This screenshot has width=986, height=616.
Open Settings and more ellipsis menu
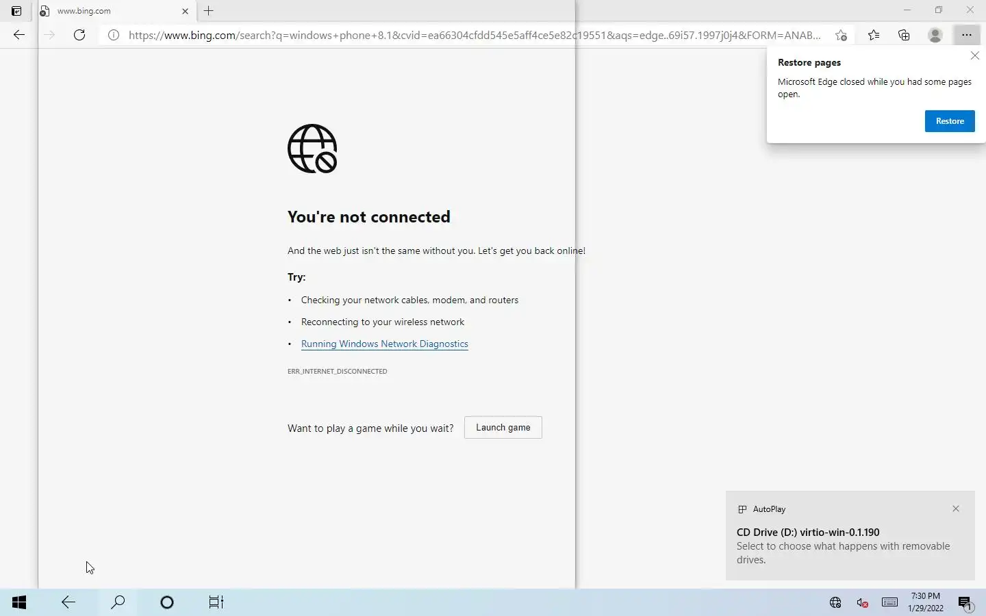pos(966,35)
